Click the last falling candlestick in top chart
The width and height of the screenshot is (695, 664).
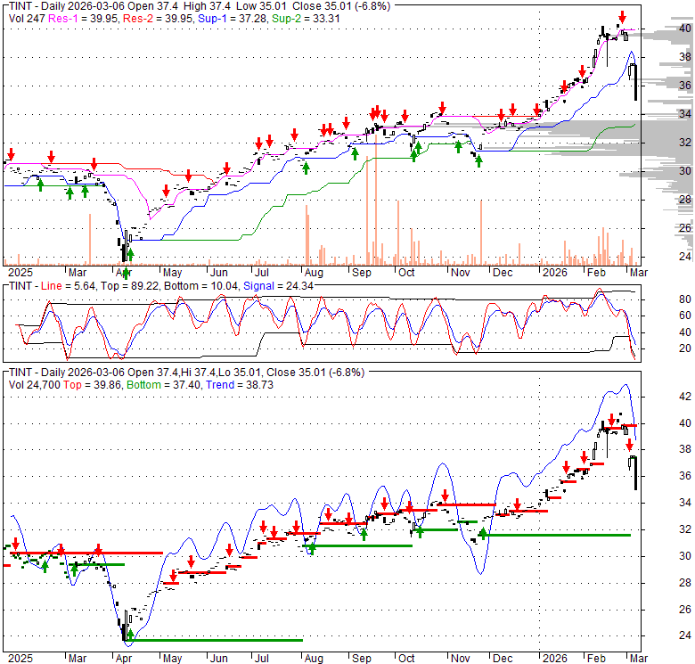pyautogui.click(x=634, y=88)
